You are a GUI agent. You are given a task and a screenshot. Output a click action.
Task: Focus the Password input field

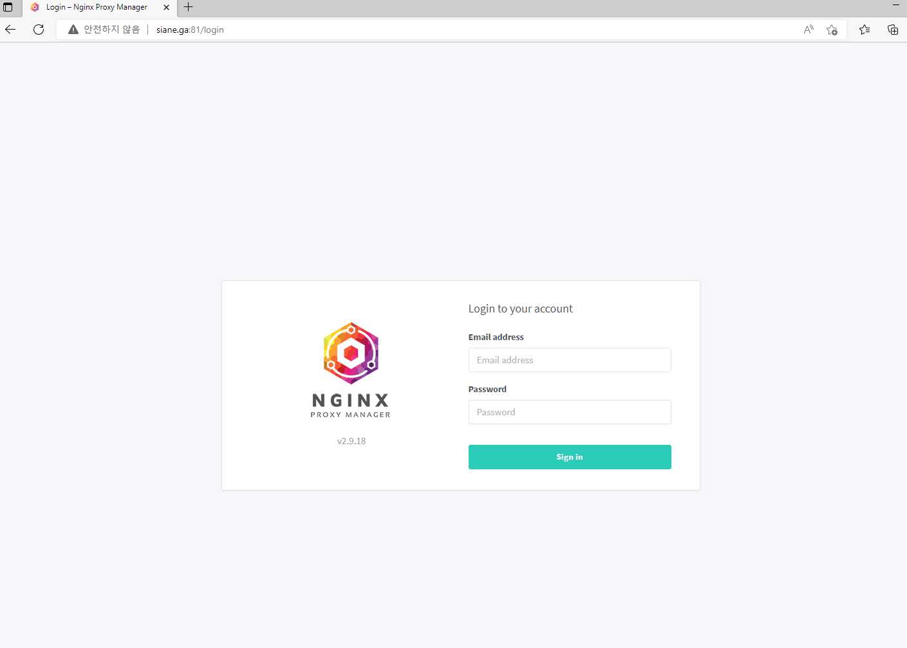click(570, 412)
